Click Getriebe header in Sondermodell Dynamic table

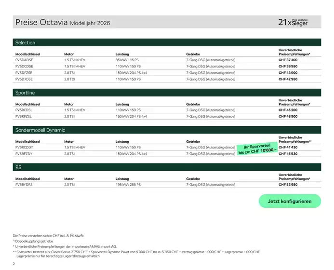click(193, 141)
